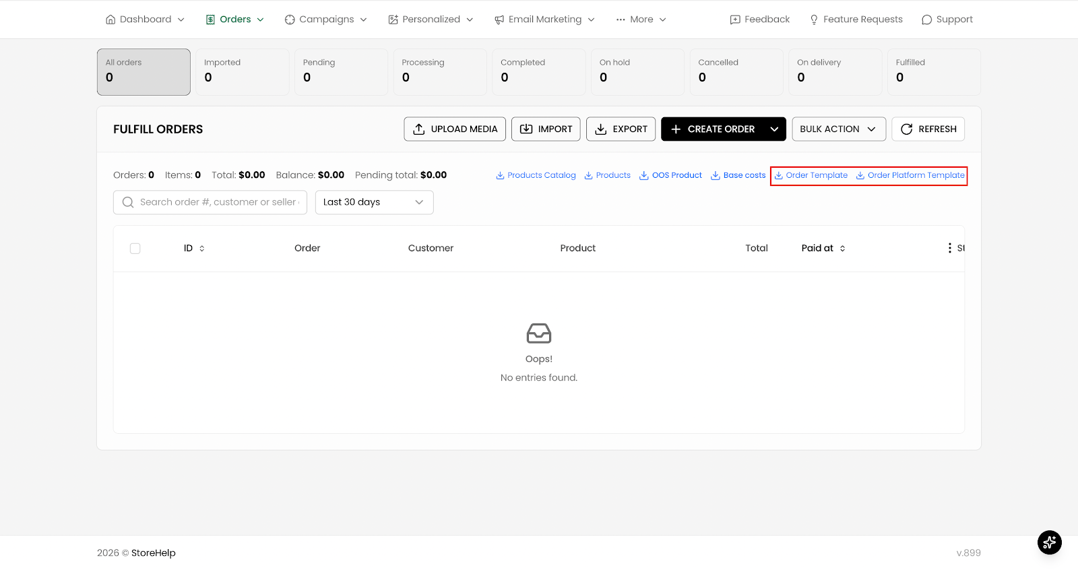
Task: Click the Feedback message icon
Action: (735, 20)
